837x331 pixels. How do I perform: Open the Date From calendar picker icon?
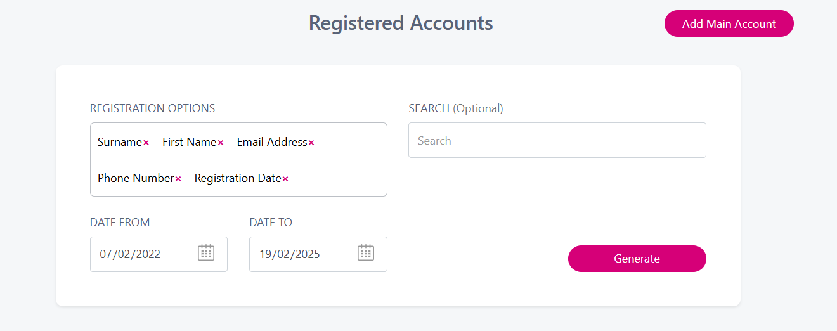pyautogui.click(x=206, y=253)
